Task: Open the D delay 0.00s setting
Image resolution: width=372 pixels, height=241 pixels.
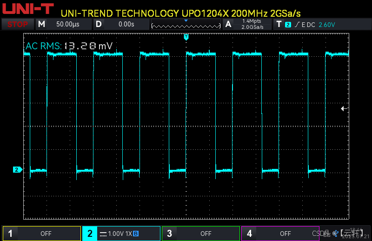Action: click(121, 24)
